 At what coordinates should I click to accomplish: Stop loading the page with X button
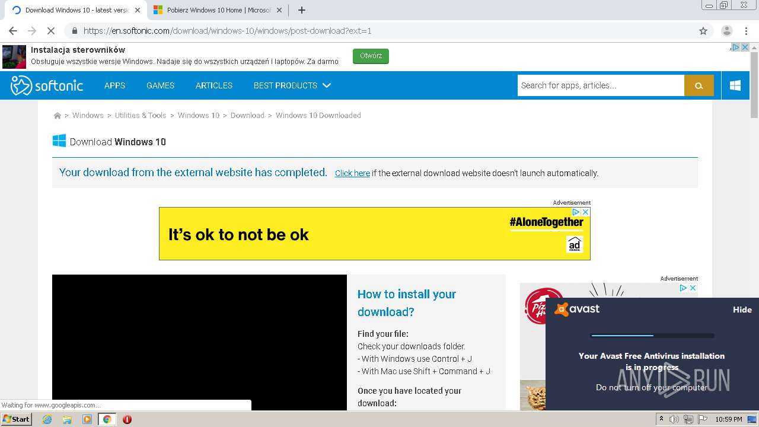click(x=51, y=31)
